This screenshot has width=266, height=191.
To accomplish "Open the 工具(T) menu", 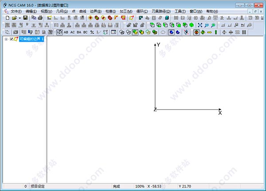I will tap(180, 12).
